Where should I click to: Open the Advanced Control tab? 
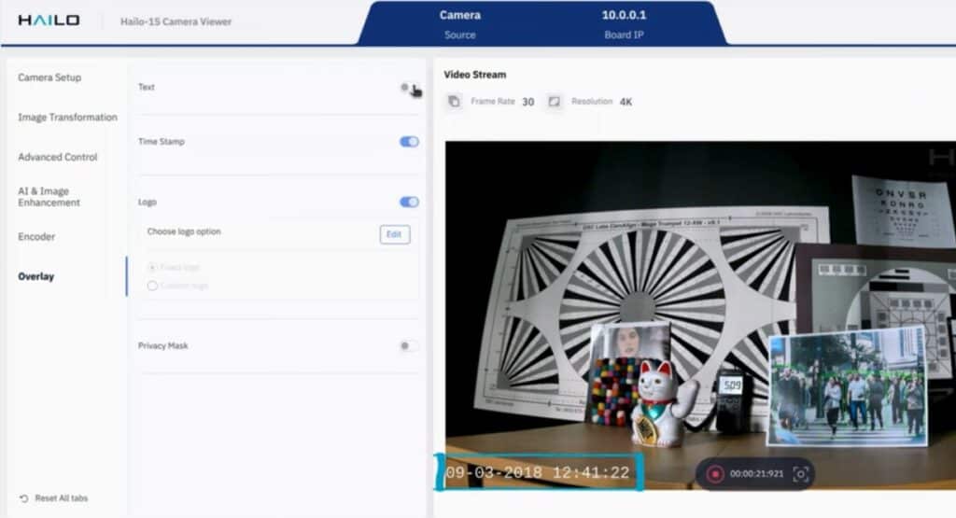58,157
